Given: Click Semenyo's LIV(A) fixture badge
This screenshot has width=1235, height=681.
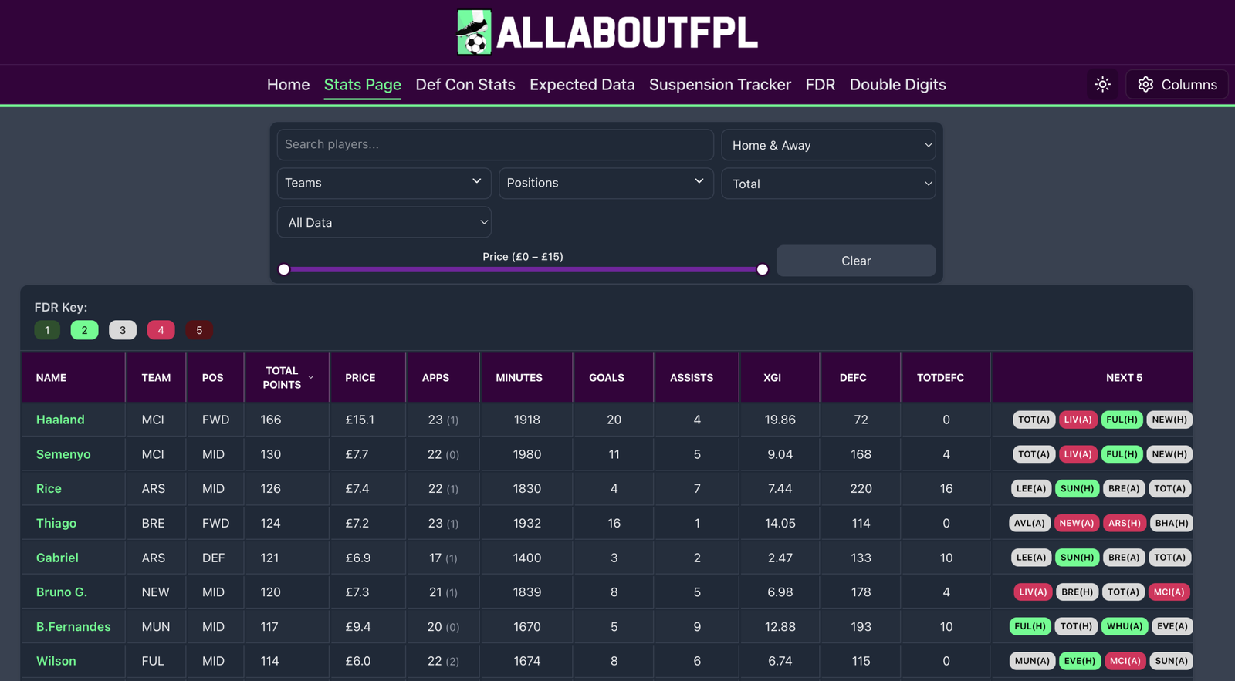Looking at the screenshot, I should pos(1078,454).
